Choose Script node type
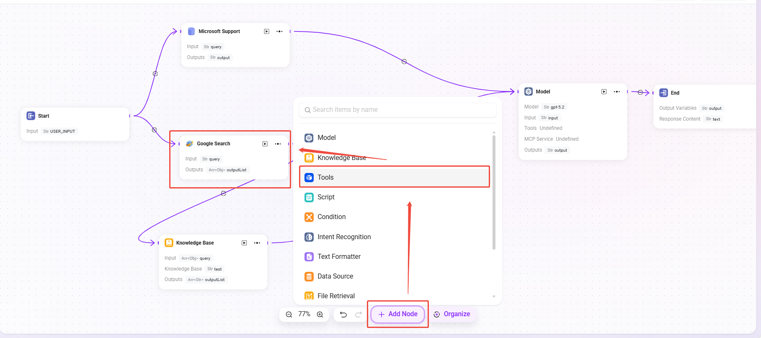The width and height of the screenshot is (761, 338). [395, 197]
